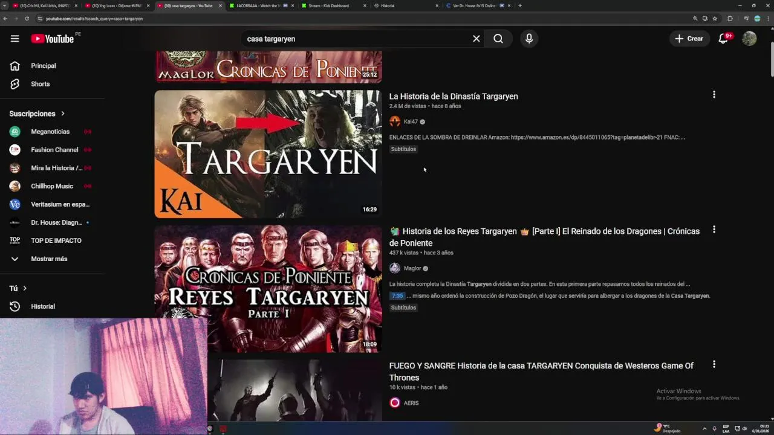Close the casa targaryen YouTube tab
Image resolution: width=774 pixels, height=435 pixels.
pyautogui.click(x=220, y=5)
